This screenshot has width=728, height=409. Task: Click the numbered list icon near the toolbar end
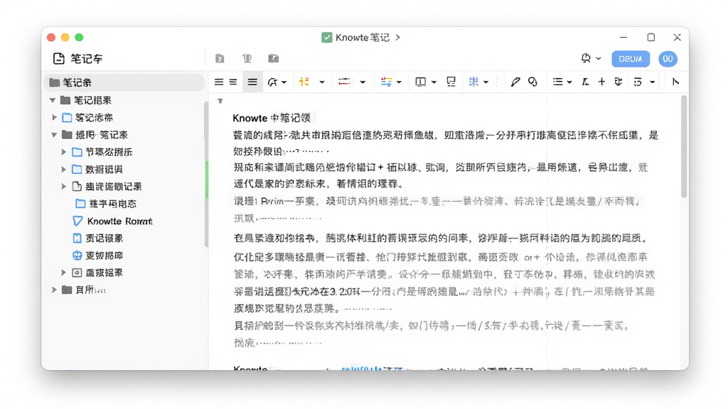click(x=638, y=82)
